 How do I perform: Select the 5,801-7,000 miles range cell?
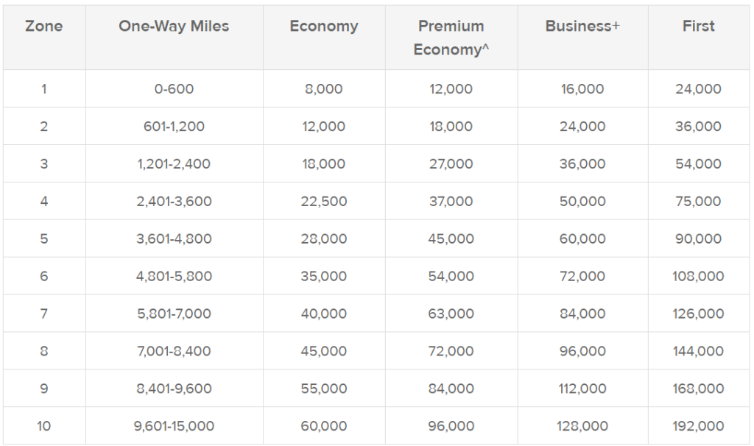[174, 314]
